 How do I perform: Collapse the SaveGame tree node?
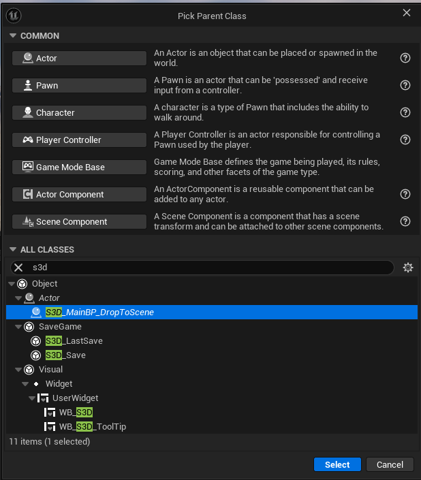click(18, 327)
